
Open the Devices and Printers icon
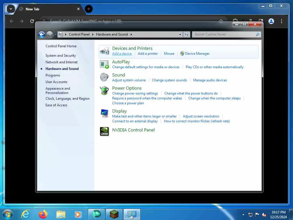104,51
